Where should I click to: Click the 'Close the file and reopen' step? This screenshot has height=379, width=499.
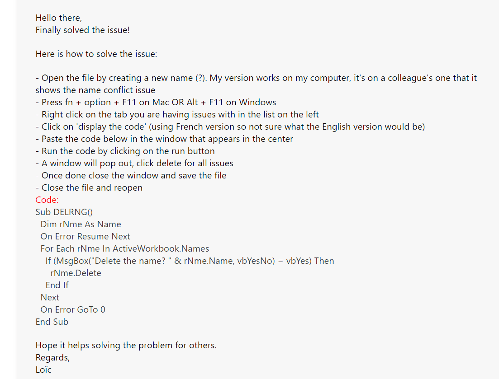pos(89,188)
